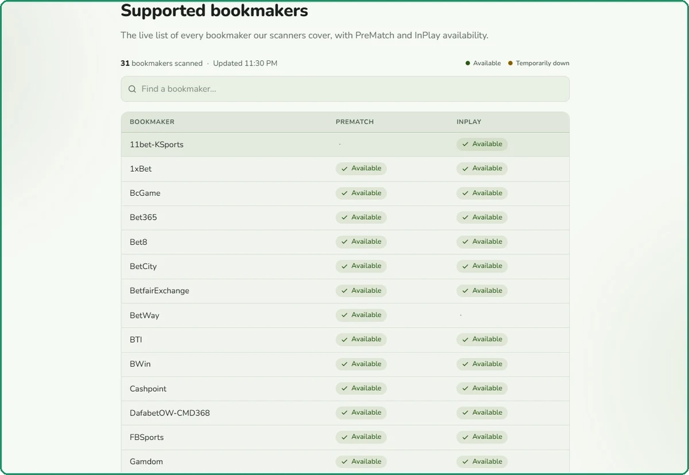Image resolution: width=689 pixels, height=475 pixels.
Task: Click BetCity InPlay Available badge
Action: [x=482, y=266]
